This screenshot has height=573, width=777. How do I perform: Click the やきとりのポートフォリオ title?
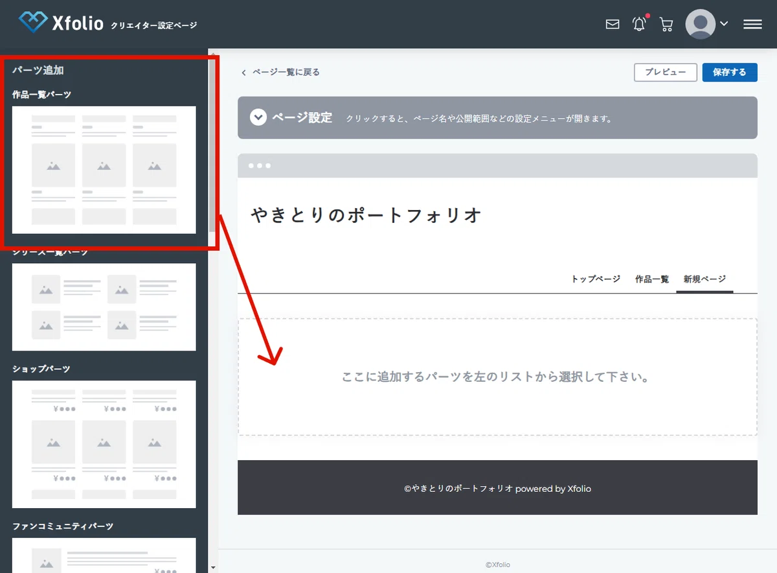click(366, 215)
